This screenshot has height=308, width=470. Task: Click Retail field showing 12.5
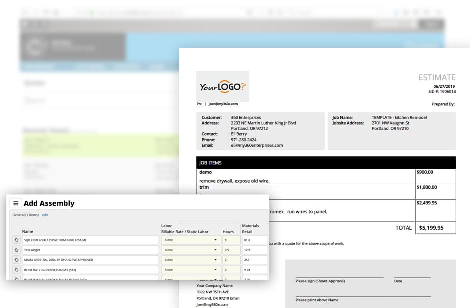[x=255, y=250]
